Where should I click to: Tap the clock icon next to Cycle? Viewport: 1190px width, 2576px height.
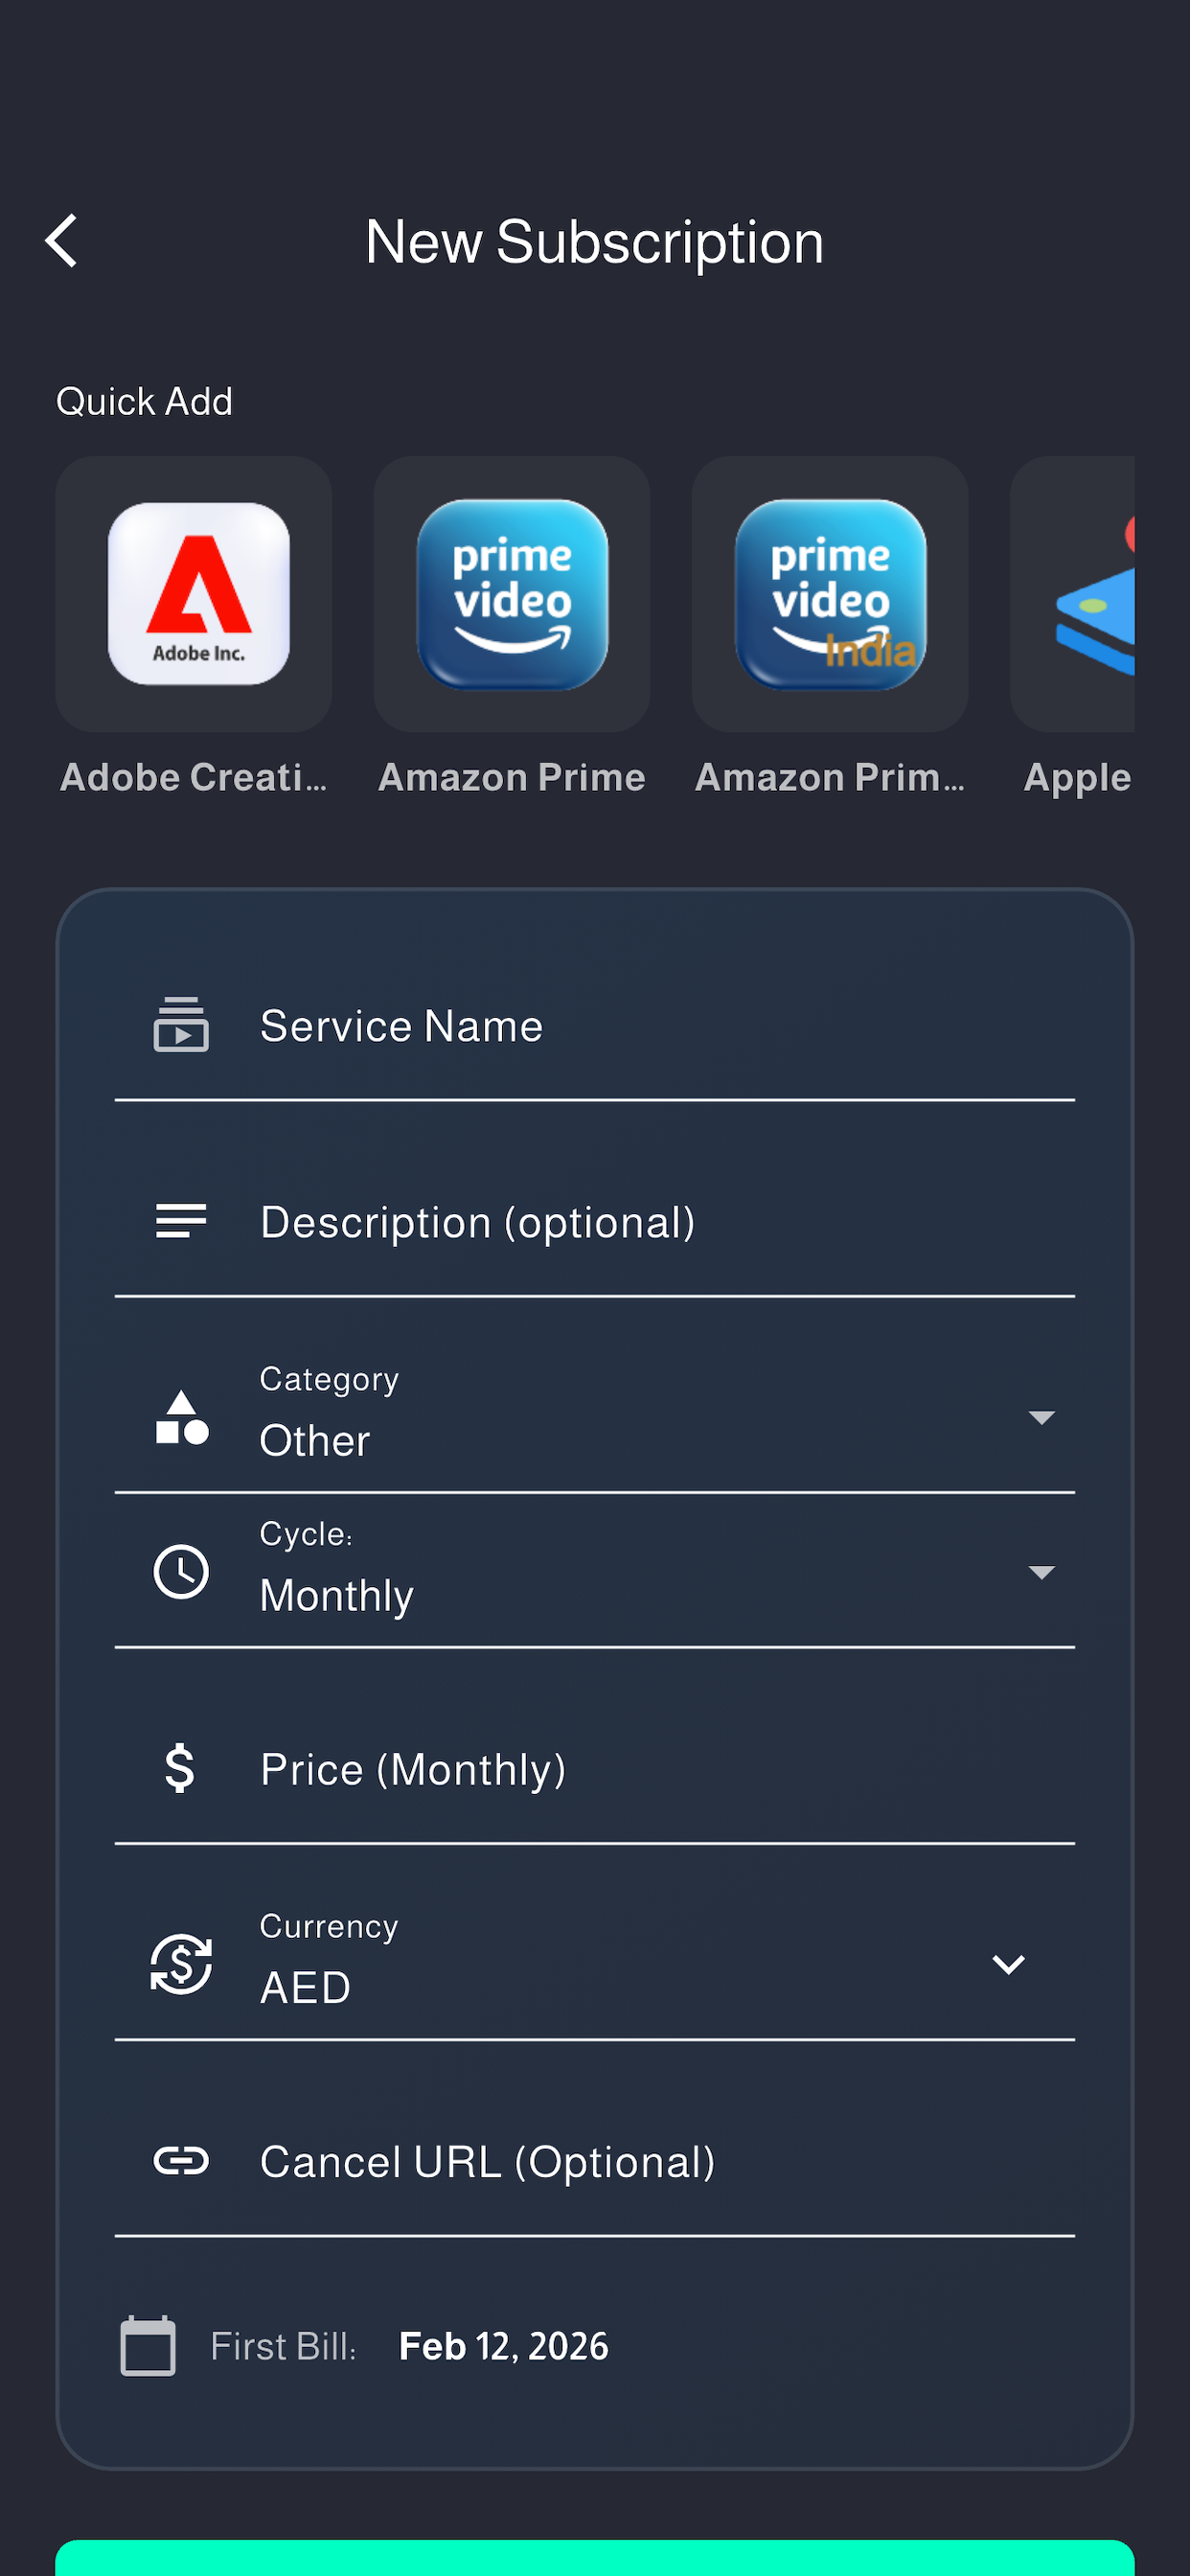(x=181, y=1571)
